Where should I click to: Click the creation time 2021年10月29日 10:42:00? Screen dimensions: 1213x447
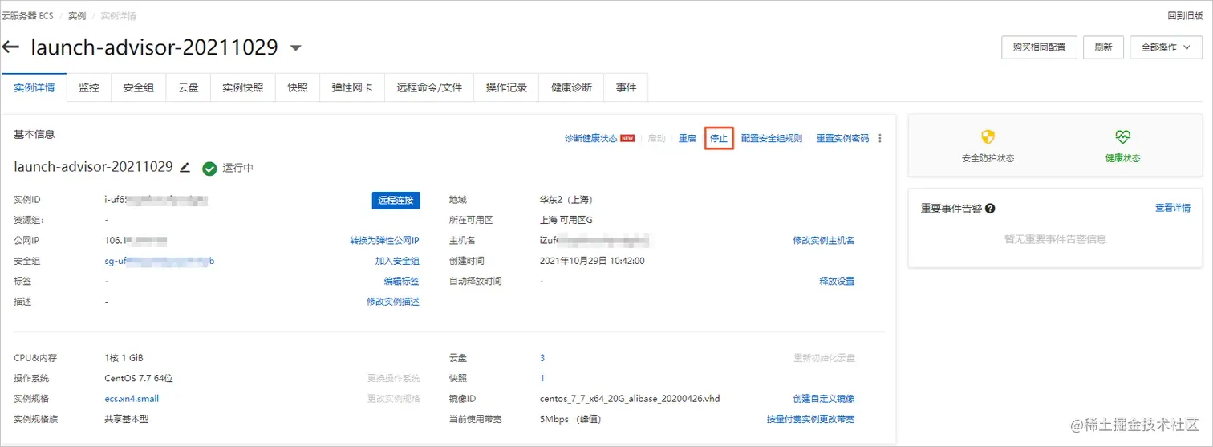[593, 261]
